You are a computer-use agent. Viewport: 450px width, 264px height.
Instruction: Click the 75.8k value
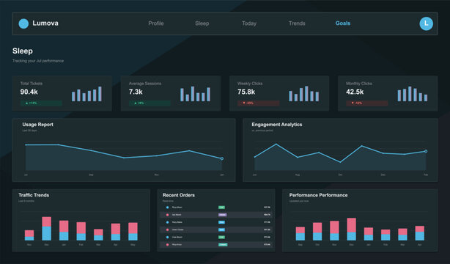click(246, 92)
